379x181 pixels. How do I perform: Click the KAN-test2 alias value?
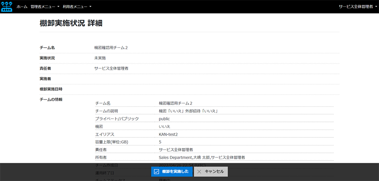(169, 134)
